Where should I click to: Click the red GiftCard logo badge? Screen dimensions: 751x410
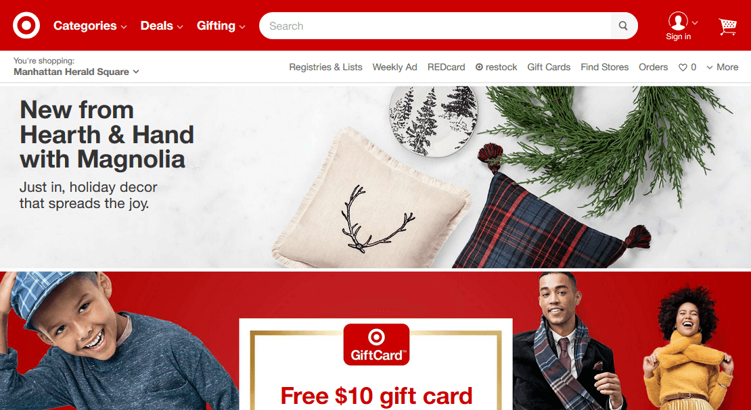pyautogui.click(x=376, y=344)
